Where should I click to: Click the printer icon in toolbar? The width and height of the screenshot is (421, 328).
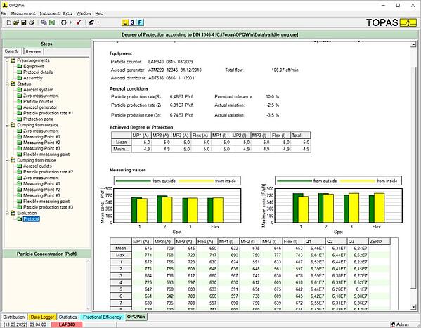click(32, 22)
